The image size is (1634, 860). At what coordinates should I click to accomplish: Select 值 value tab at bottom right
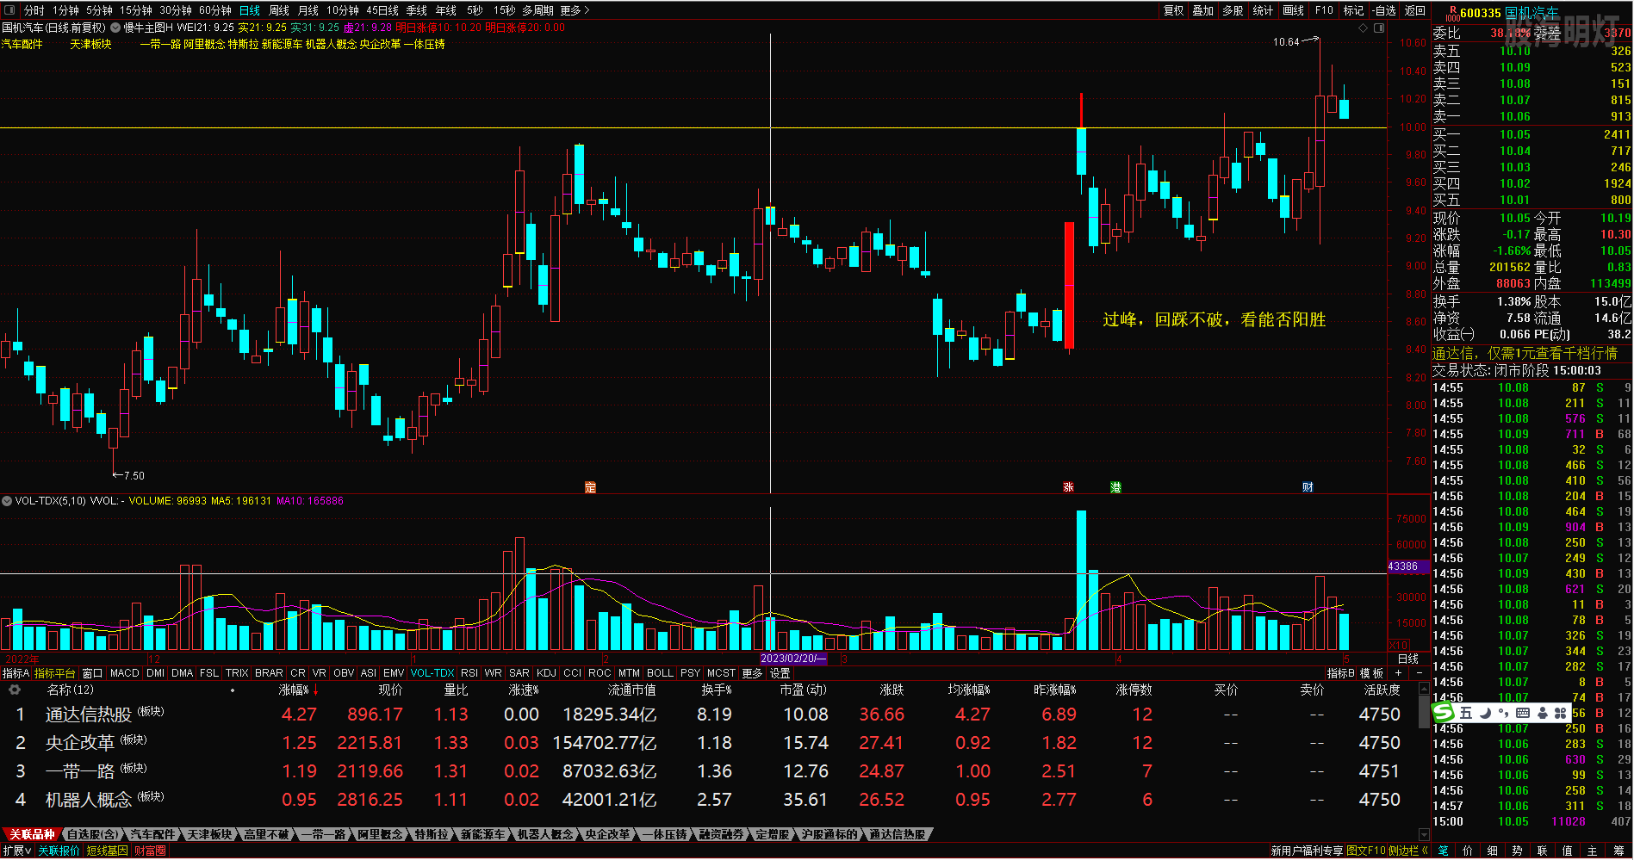(x=1567, y=851)
